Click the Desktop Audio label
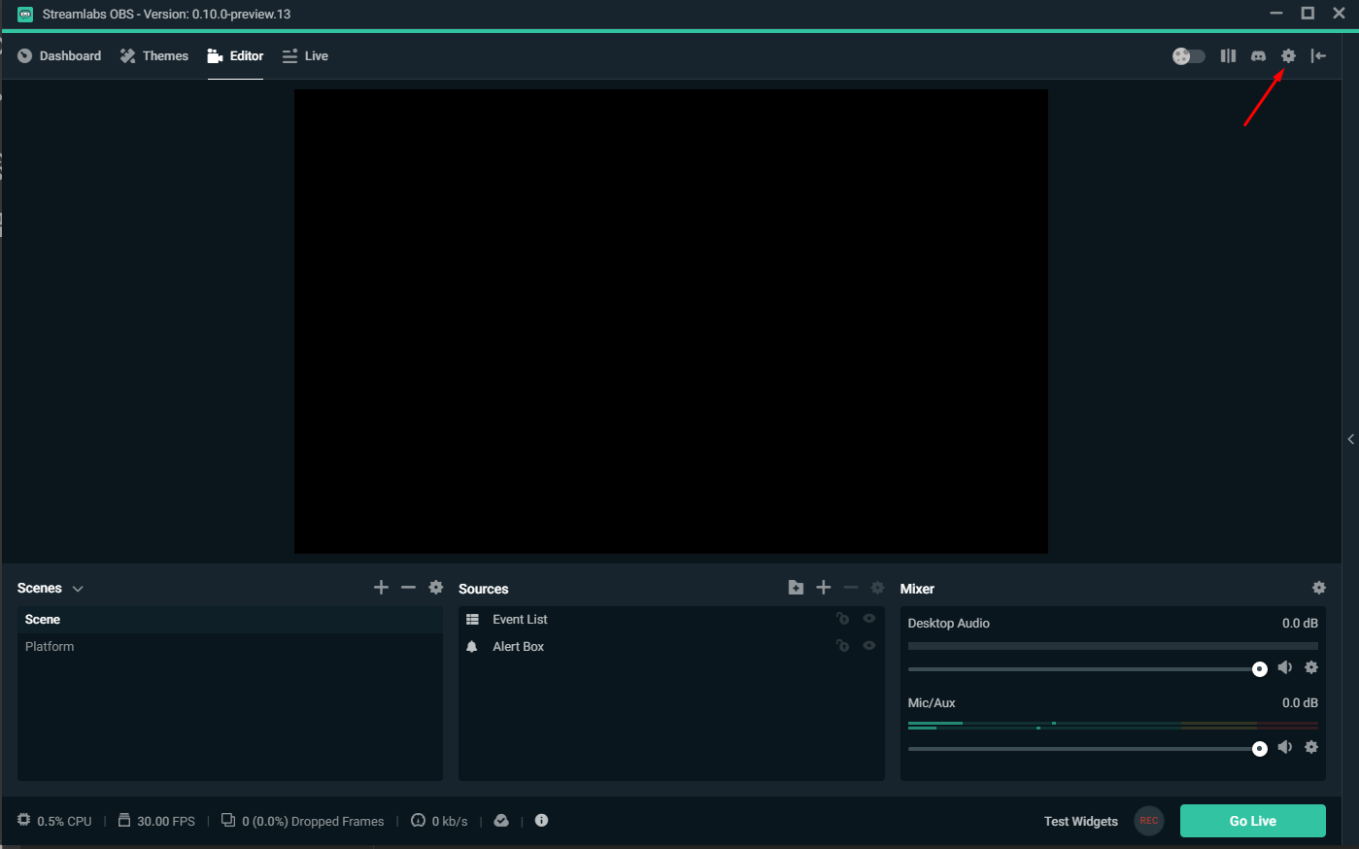This screenshot has width=1359, height=849. click(949, 624)
